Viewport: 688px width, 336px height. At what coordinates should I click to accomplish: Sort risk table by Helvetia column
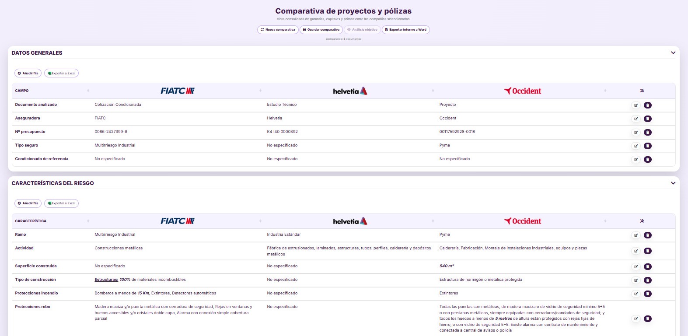coord(433,221)
